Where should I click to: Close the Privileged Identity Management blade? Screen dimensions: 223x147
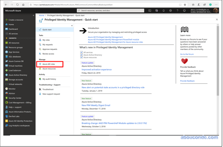pyautogui.click(x=217, y=19)
